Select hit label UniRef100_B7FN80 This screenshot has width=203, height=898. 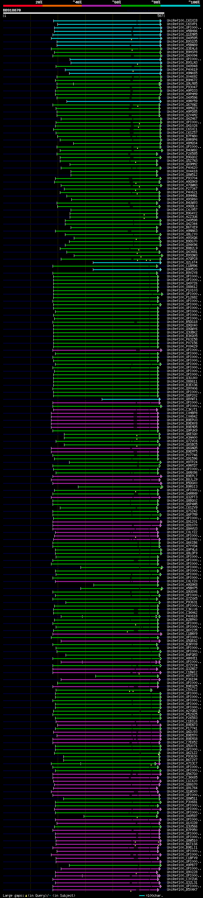(x=182, y=136)
